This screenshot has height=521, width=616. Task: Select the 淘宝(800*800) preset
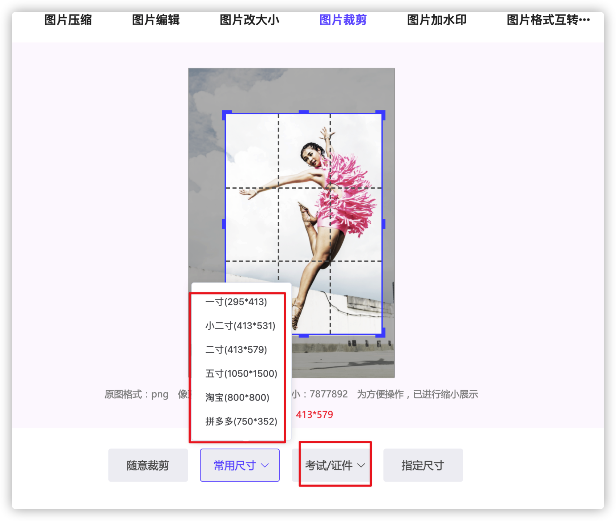coord(237,397)
